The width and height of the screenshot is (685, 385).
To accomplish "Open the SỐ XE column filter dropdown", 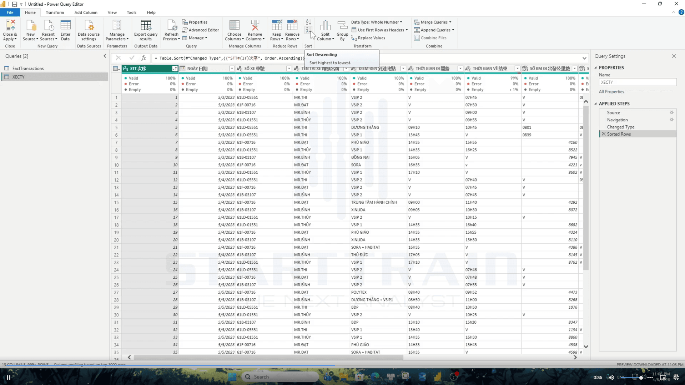I will (x=289, y=69).
